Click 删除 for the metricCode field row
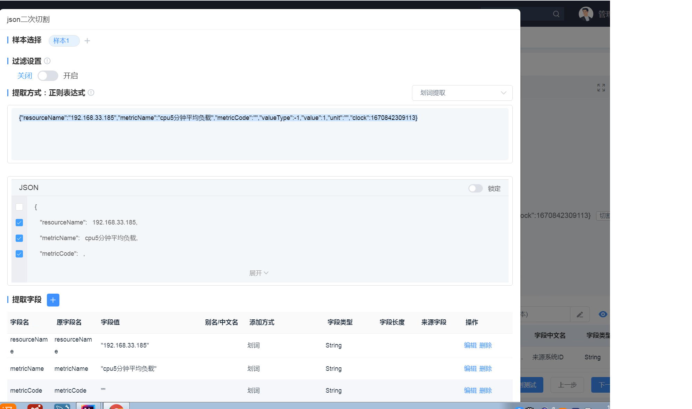Image resolution: width=692 pixels, height=409 pixels. [x=486, y=391]
